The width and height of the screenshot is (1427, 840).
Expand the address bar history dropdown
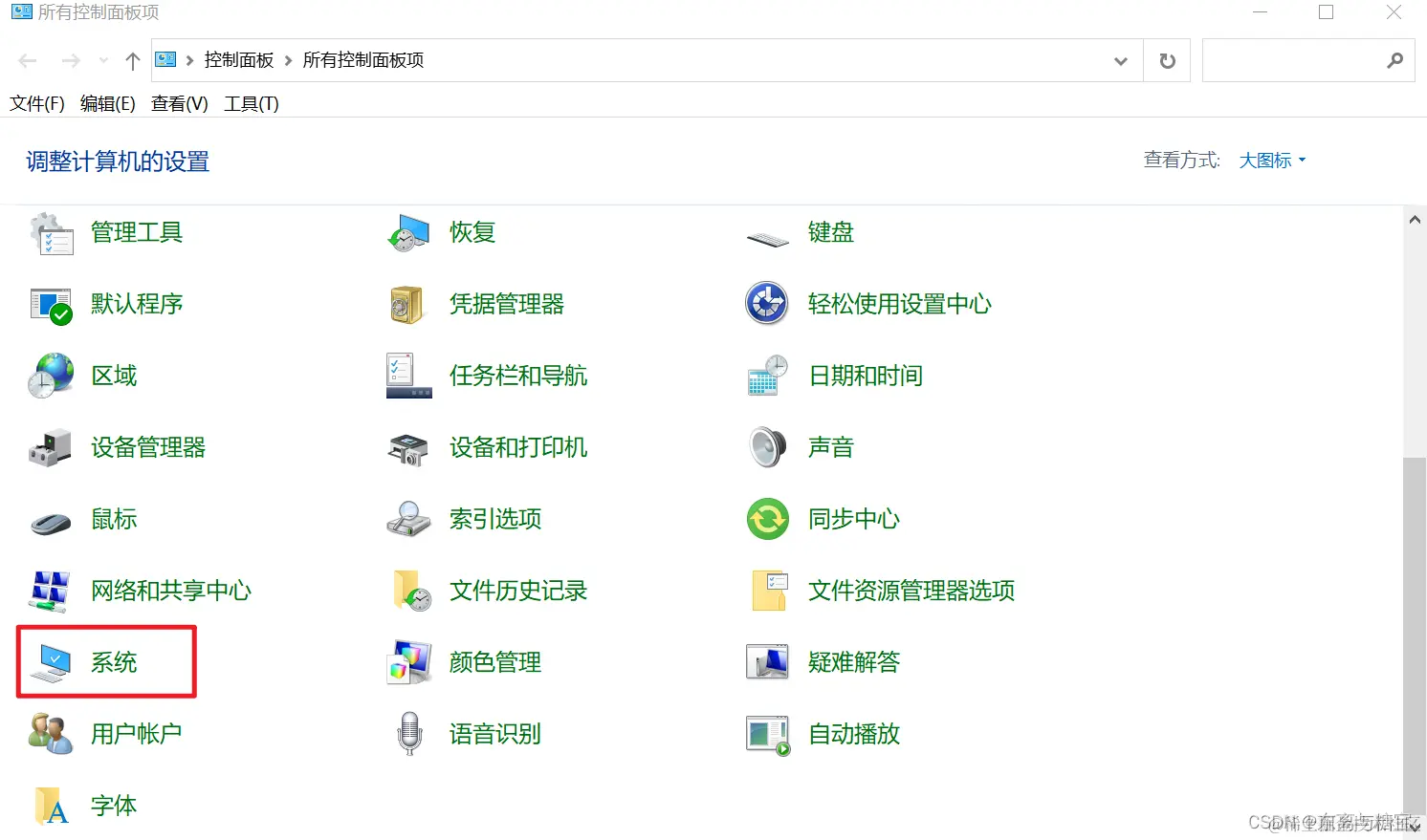(1119, 60)
